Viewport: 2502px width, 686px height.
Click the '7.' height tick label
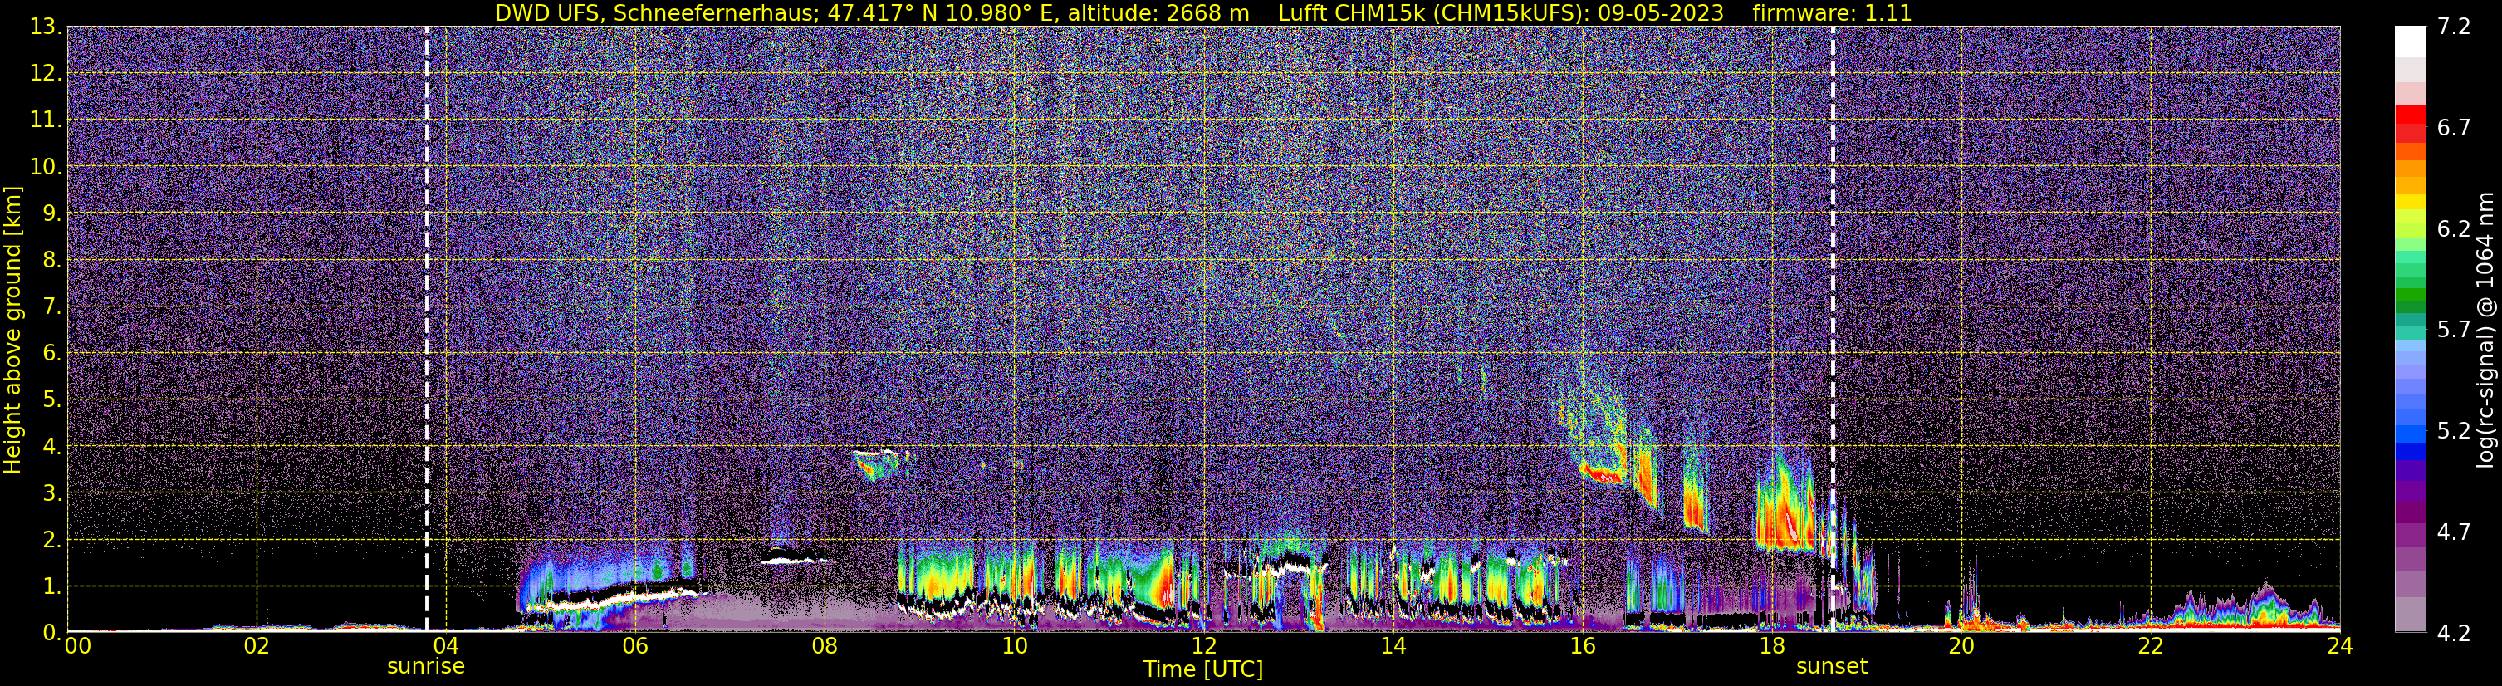tap(51, 306)
